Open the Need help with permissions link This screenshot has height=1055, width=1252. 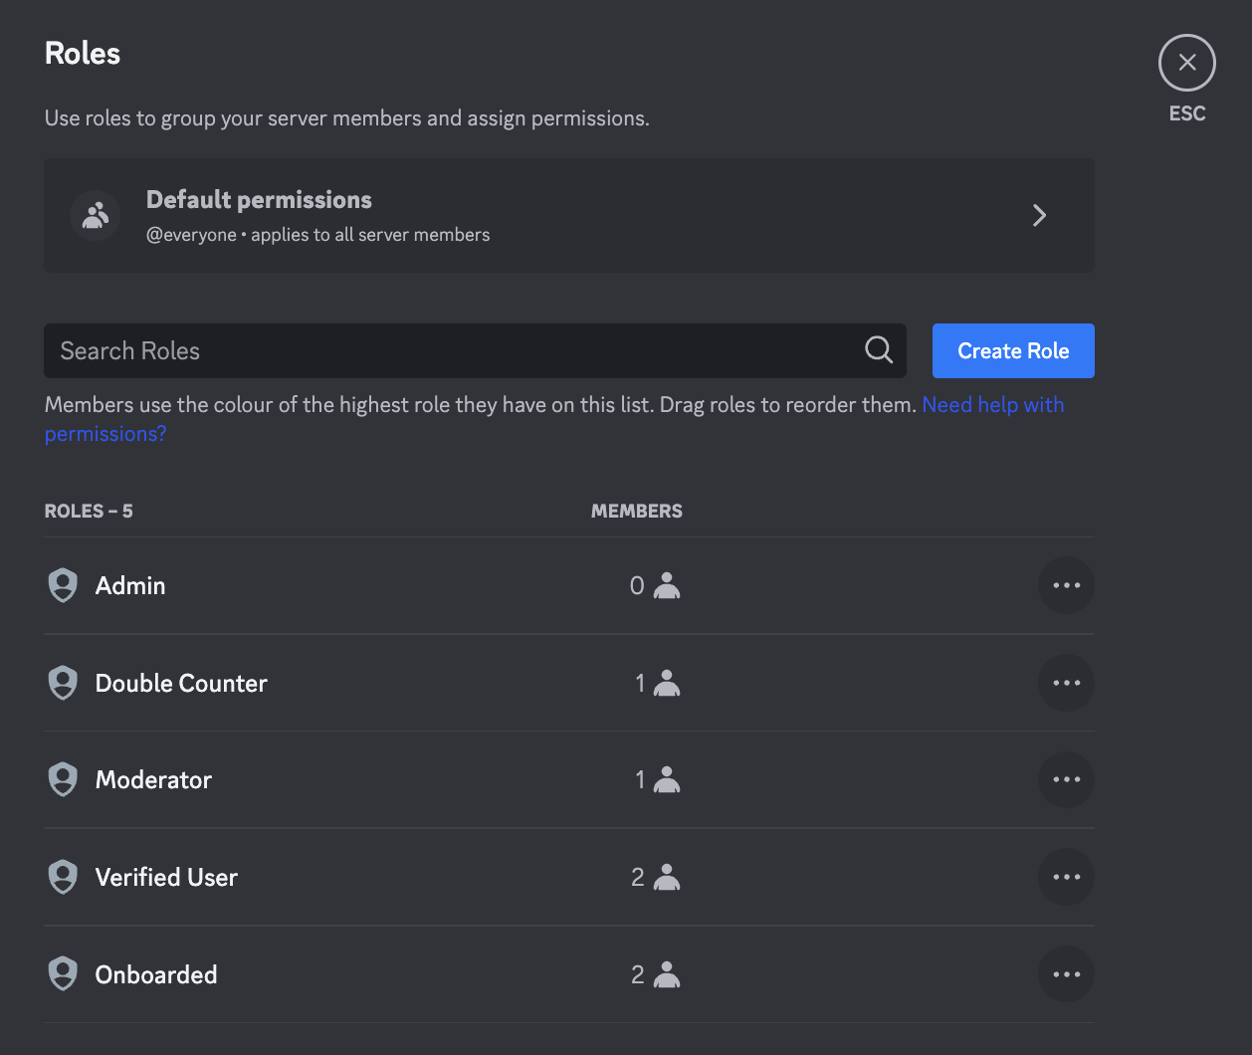[992, 405]
